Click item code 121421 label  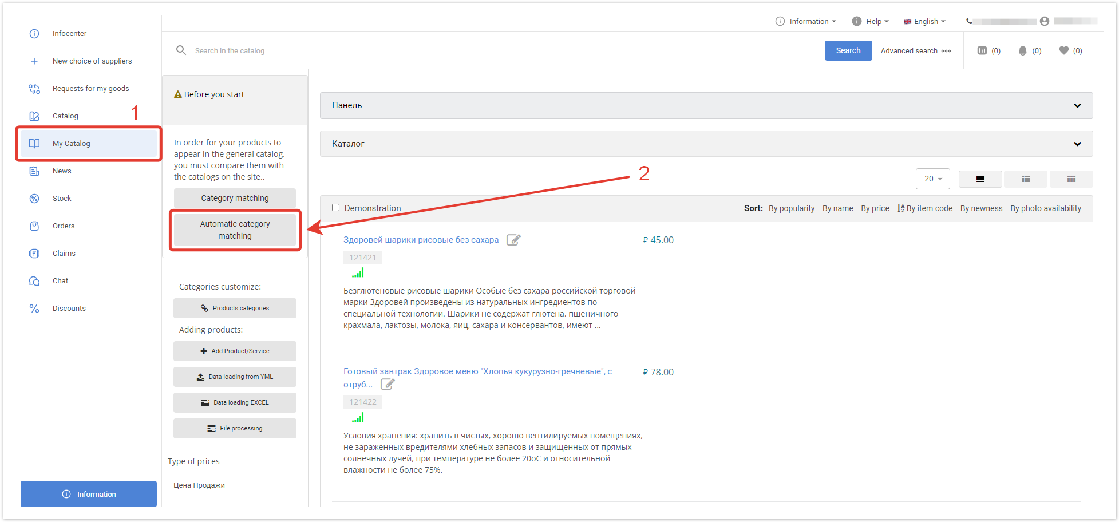coord(363,258)
